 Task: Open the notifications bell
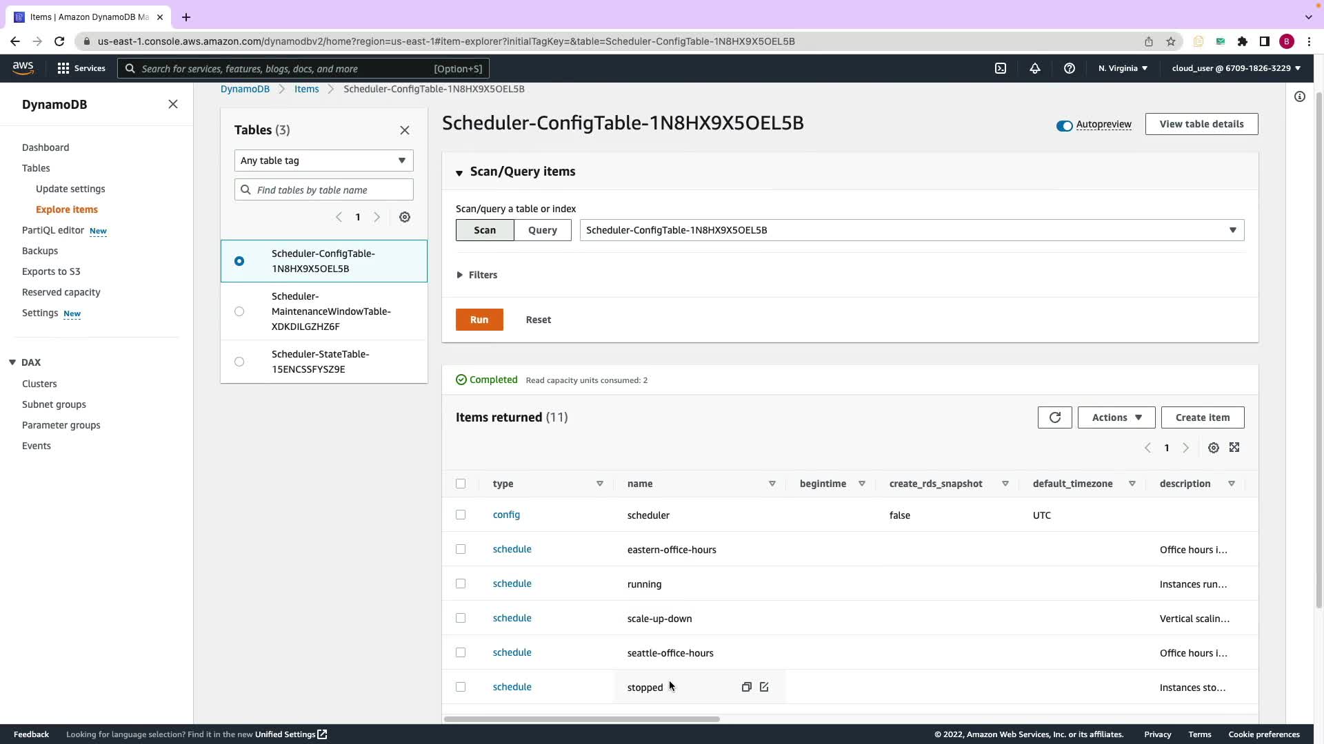(1034, 68)
